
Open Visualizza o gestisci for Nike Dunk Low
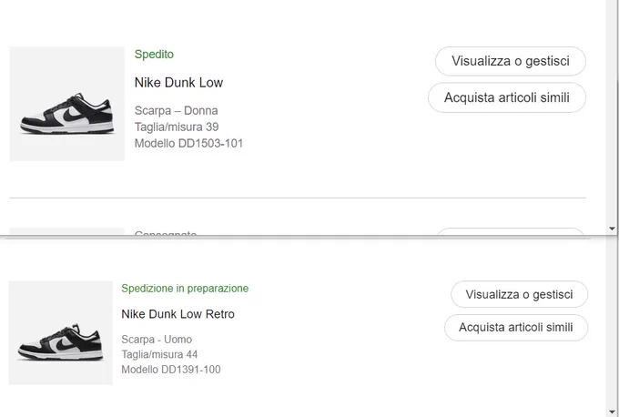pyautogui.click(x=511, y=61)
